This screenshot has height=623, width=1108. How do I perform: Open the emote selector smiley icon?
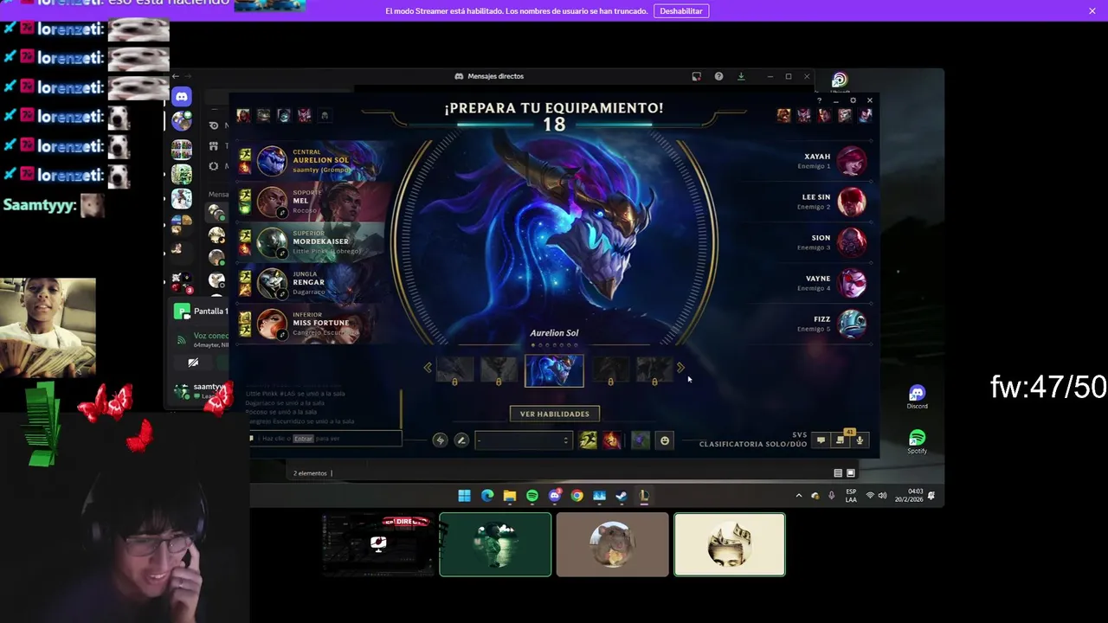point(665,440)
